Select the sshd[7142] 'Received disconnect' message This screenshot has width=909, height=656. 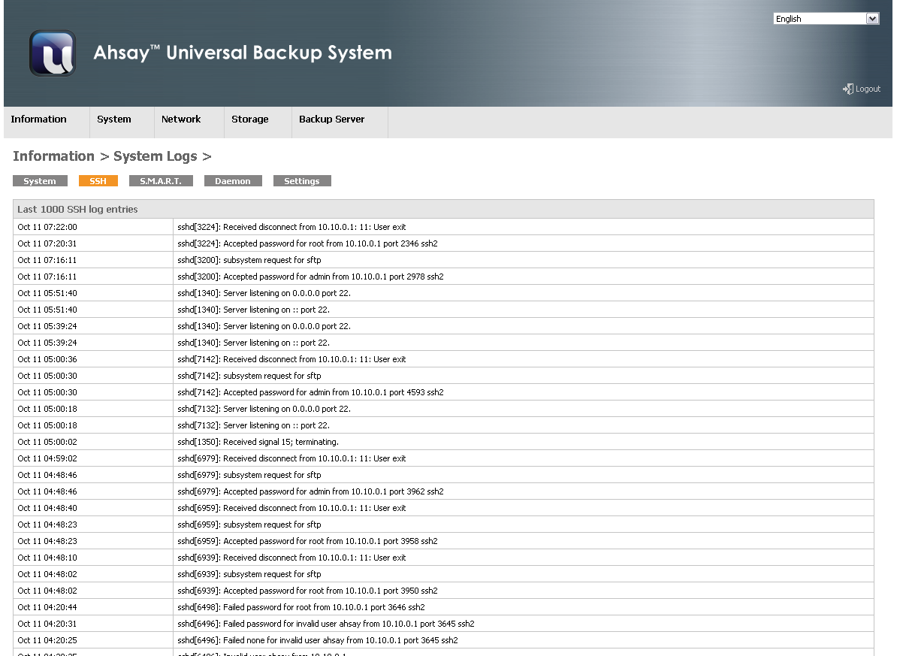pos(291,359)
